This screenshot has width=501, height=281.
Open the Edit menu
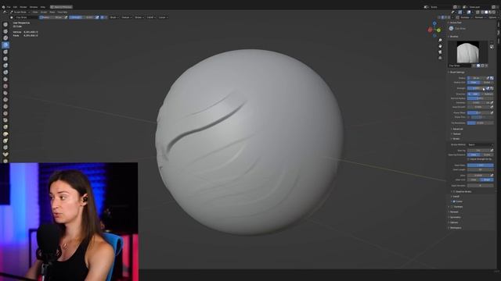(x=15, y=7)
